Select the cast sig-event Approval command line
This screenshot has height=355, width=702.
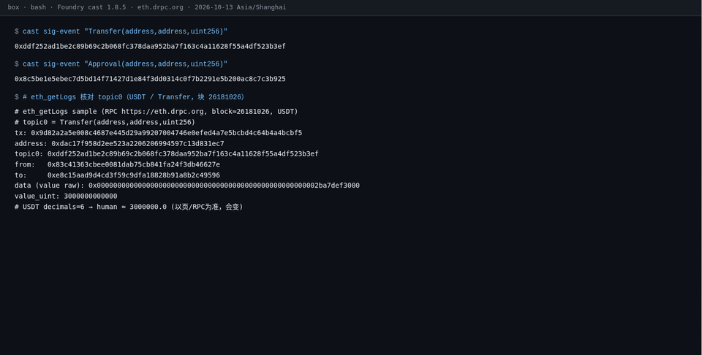[x=121, y=64]
